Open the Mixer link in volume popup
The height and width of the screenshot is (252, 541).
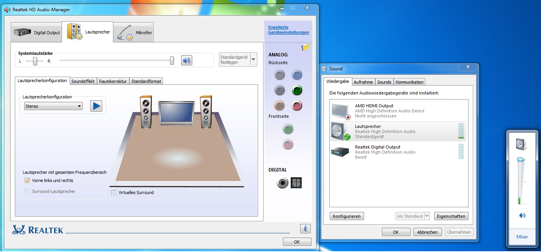pyautogui.click(x=522, y=237)
